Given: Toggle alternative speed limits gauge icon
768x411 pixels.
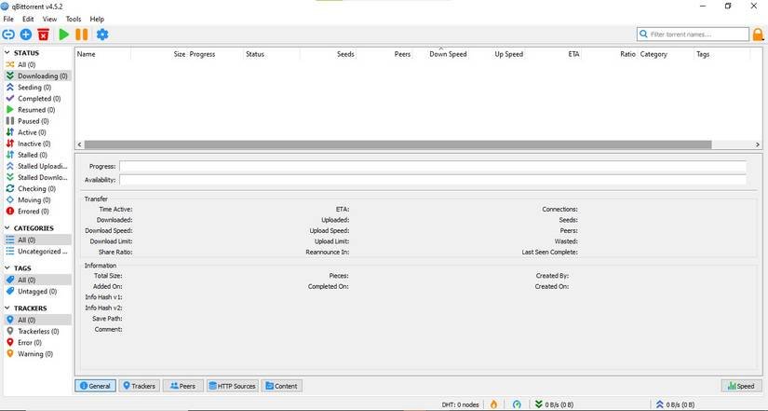Looking at the screenshot, I should (x=518, y=404).
